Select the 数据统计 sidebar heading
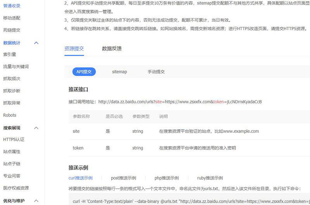The image size is (310, 205). pos(12,43)
